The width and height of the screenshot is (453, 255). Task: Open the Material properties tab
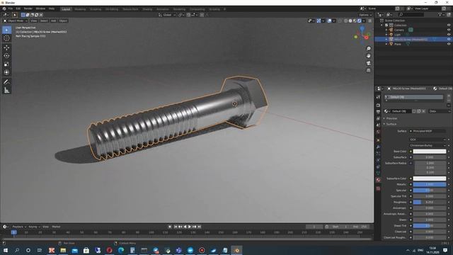tap(378, 180)
